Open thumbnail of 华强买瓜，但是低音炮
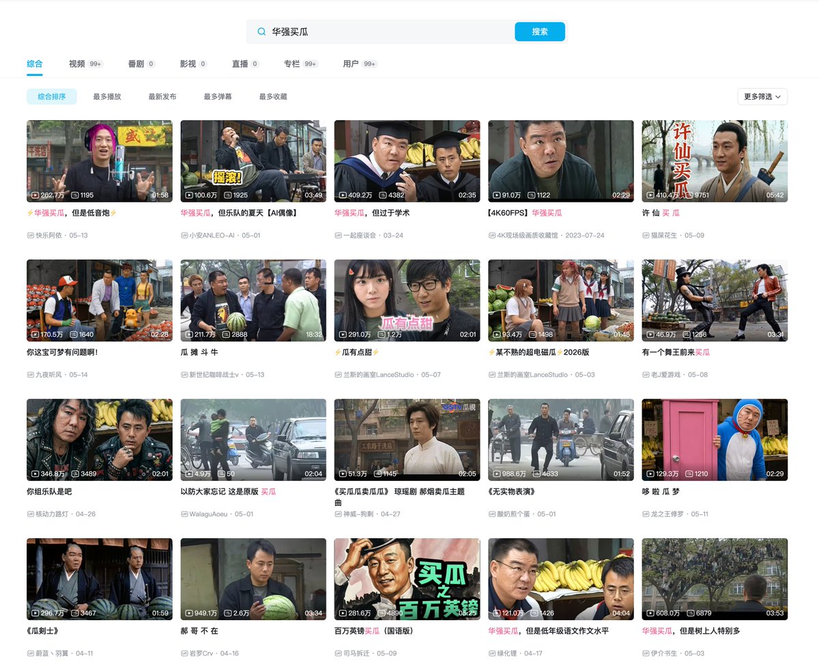The height and width of the screenshot is (672, 819). (100, 161)
